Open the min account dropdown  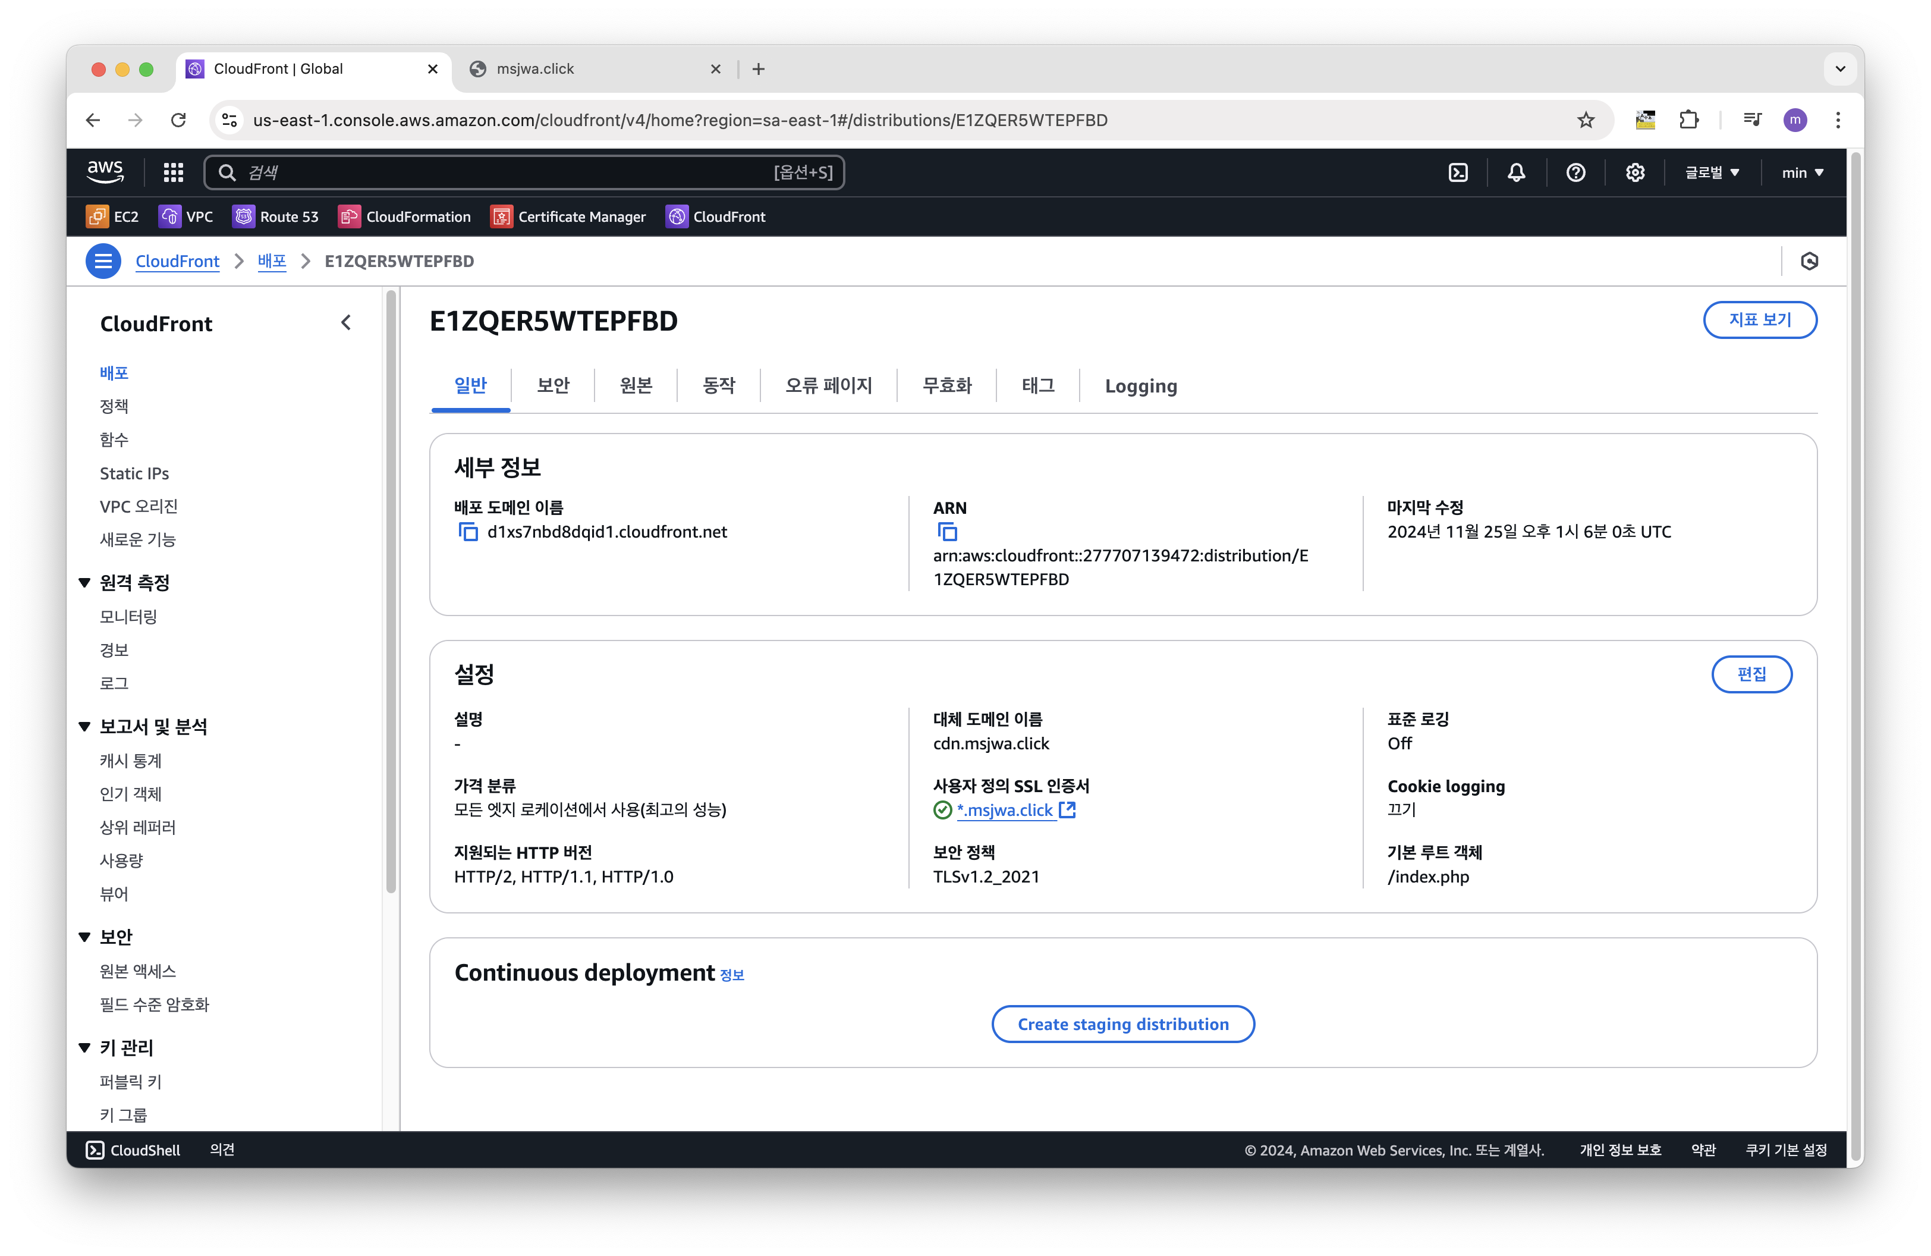click(x=1801, y=172)
